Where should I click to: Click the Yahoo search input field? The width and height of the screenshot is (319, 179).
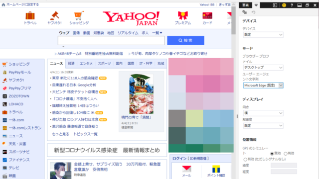pyautogui.click(x=111, y=41)
